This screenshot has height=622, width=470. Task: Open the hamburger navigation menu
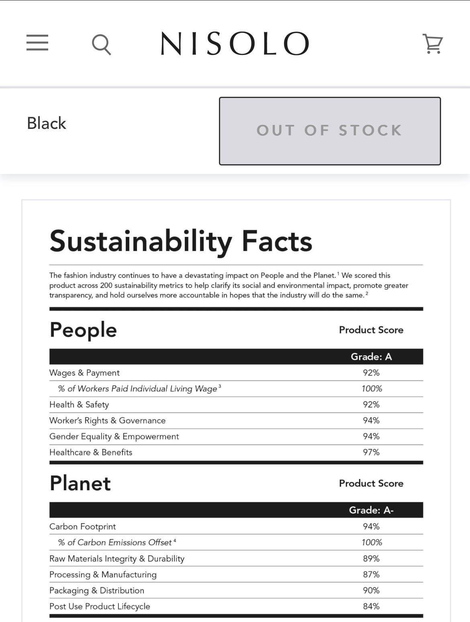click(x=37, y=43)
